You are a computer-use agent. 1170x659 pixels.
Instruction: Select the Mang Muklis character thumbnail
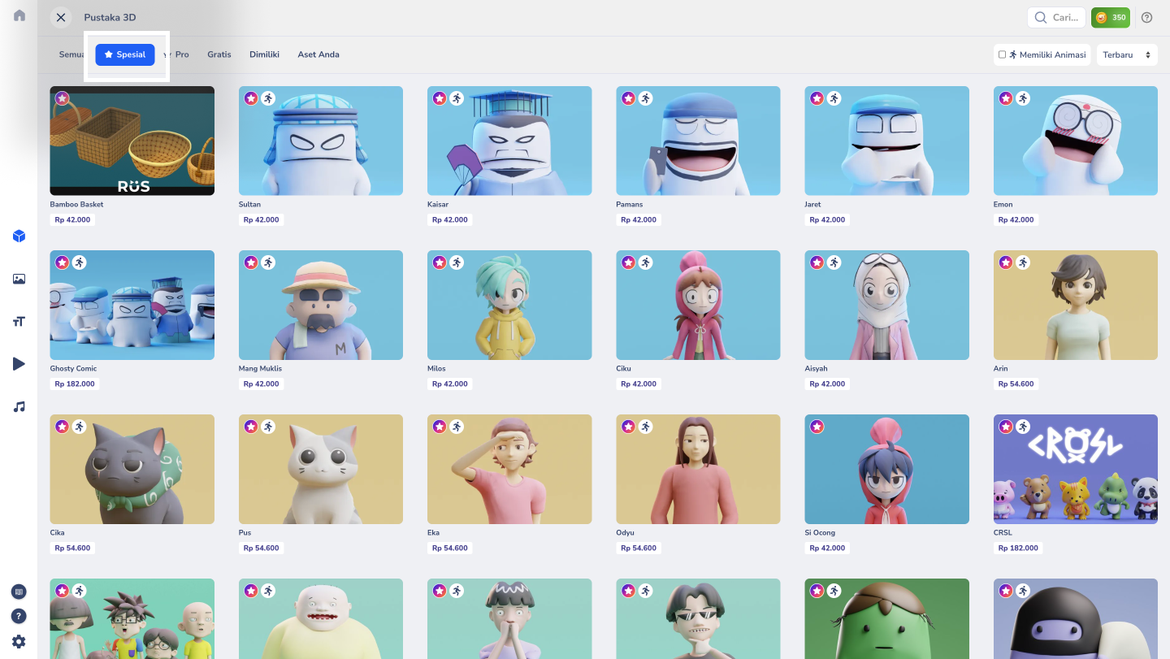pyautogui.click(x=321, y=305)
